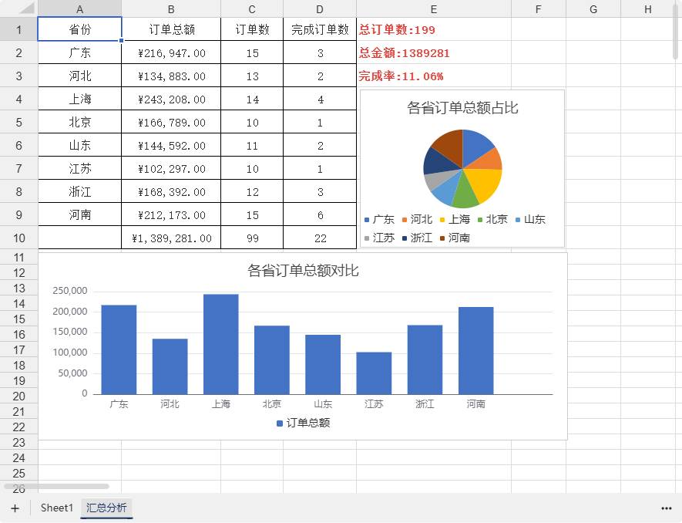Click the brown 河南 pie slice

point(450,146)
